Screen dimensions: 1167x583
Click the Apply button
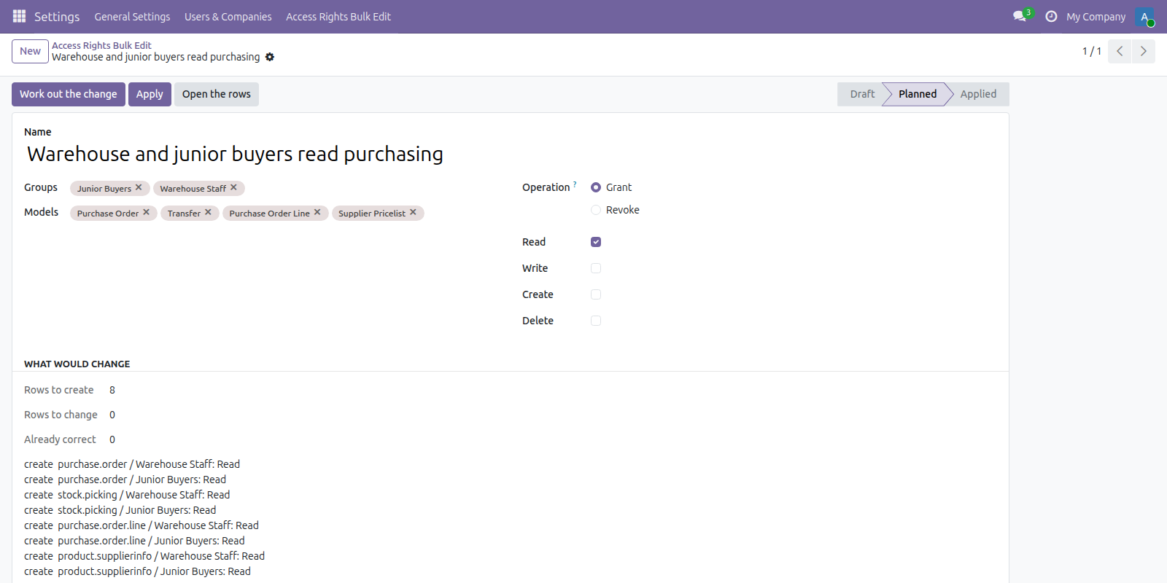click(x=150, y=94)
